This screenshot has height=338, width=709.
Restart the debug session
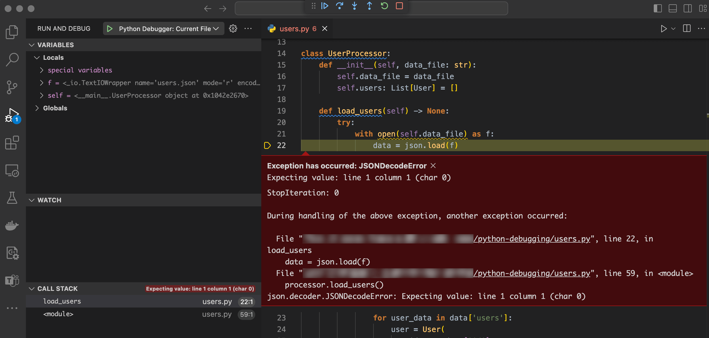click(x=384, y=6)
